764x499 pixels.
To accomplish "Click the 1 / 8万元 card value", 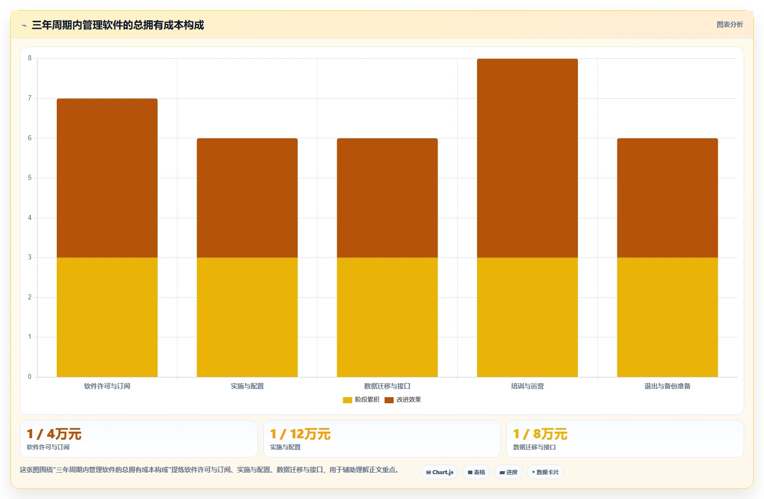I will click(x=540, y=434).
